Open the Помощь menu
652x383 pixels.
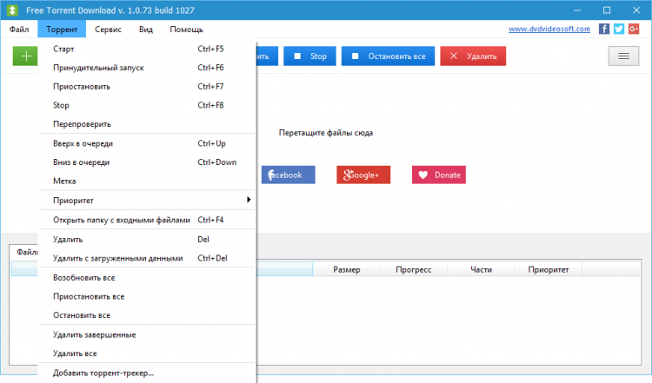click(x=186, y=30)
